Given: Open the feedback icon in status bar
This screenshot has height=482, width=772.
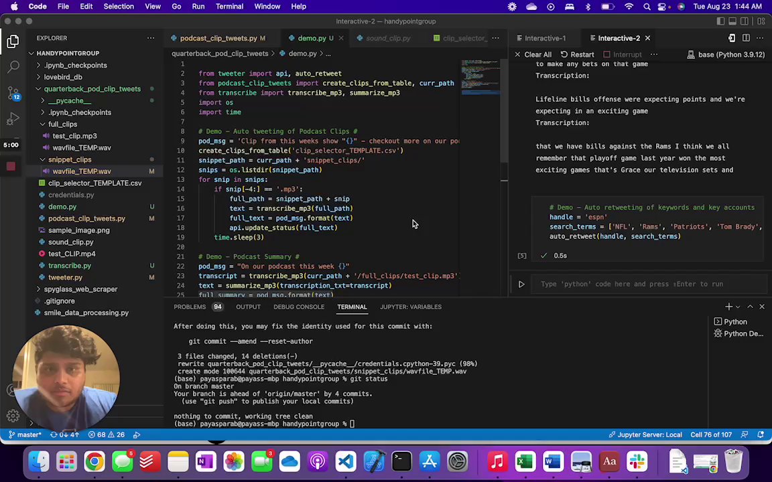Looking at the screenshot, I should tap(745, 434).
